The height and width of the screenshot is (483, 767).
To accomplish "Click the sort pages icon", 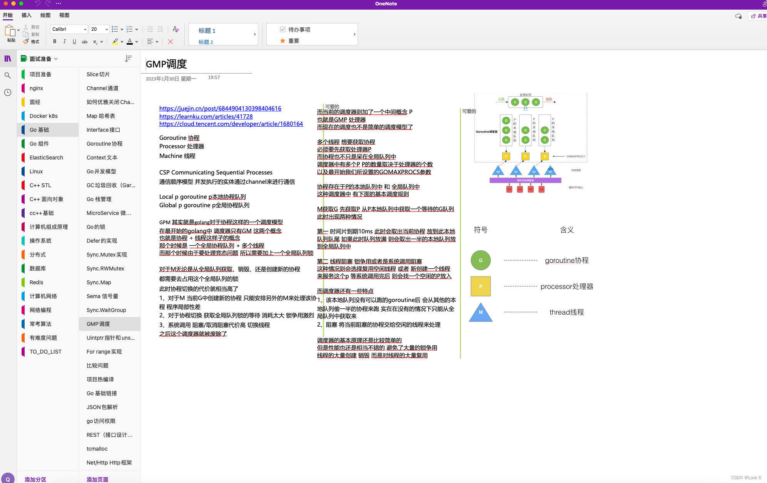I will click(128, 59).
